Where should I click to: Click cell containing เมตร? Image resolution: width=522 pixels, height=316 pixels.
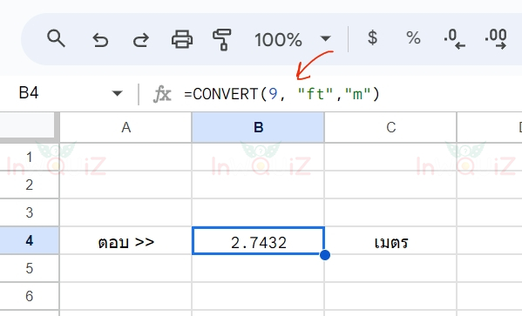[x=390, y=241]
